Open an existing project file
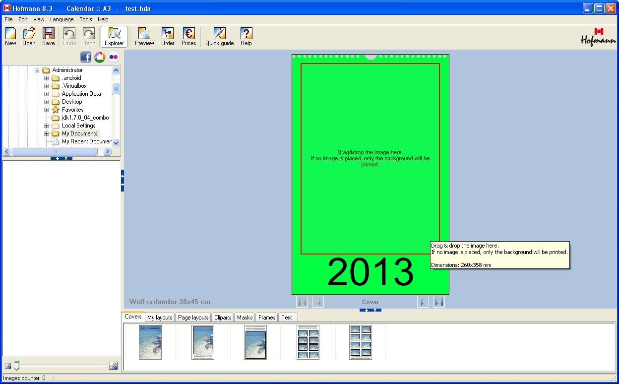 (28, 35)
